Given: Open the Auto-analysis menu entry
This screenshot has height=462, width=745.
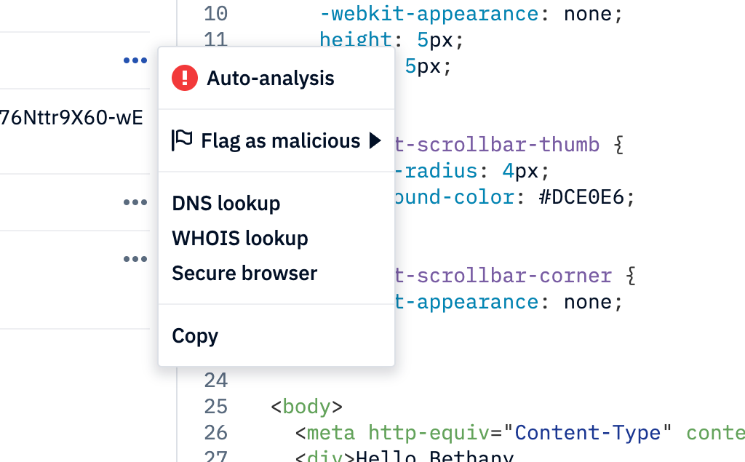Looking at the screenshot, I should point(276,79).
